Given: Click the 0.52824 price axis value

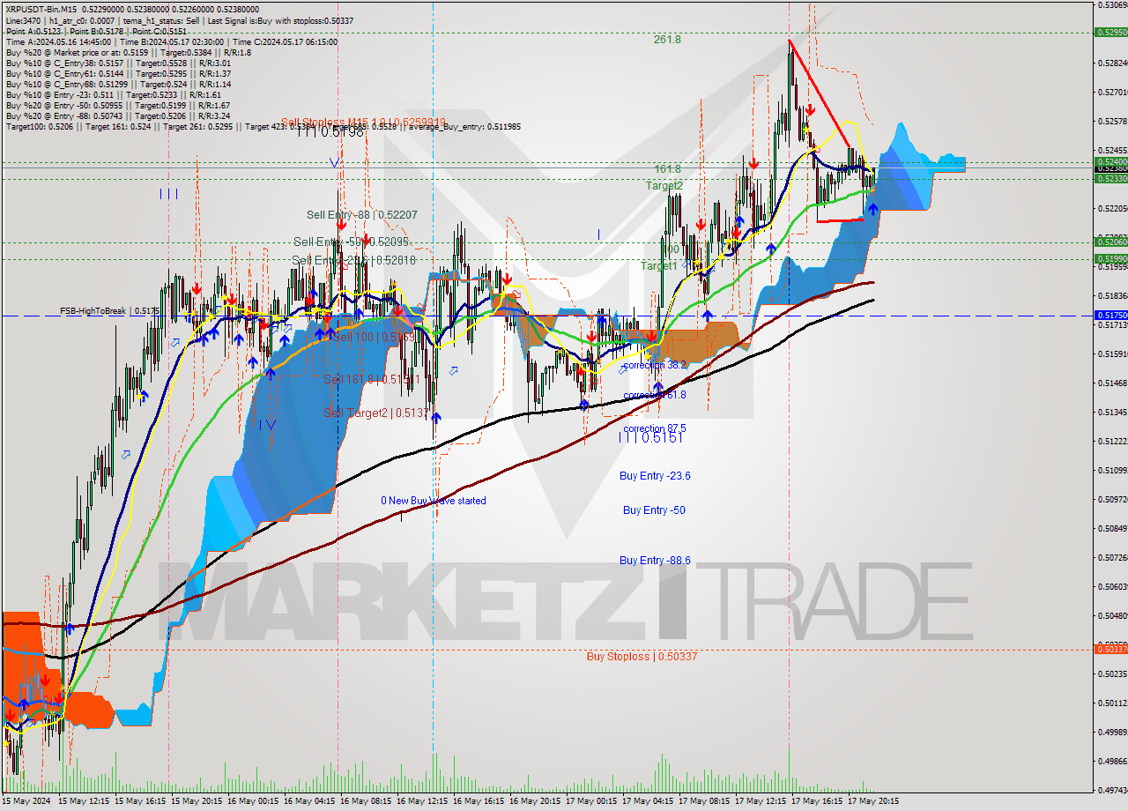Looking at the screenshot, I should [x=1112, y=63].
